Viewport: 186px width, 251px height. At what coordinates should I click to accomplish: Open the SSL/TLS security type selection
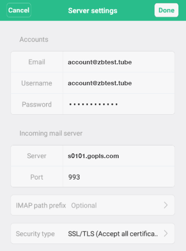coord(113,234)
